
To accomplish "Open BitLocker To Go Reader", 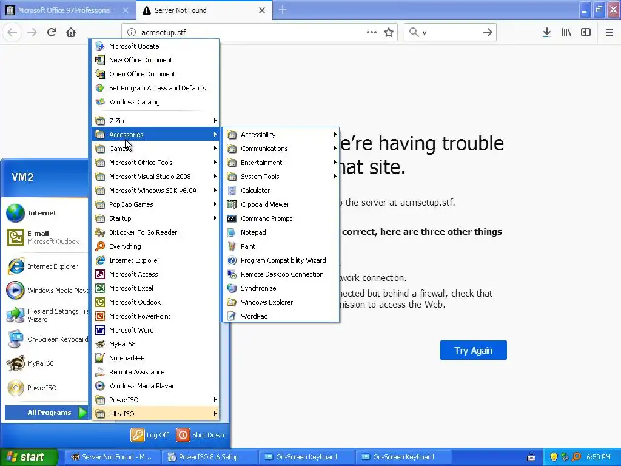I will (x=155, y=232).
